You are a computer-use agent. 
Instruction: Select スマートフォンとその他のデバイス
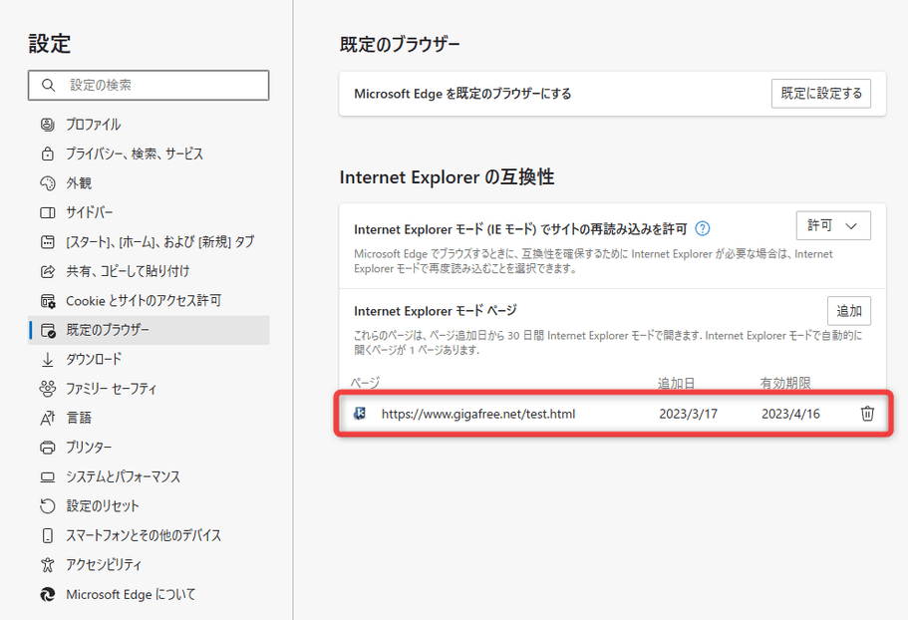(144, 535)
